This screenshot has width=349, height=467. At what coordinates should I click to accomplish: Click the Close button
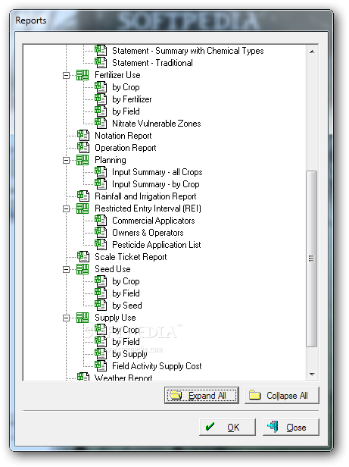[x=291, y=427]
